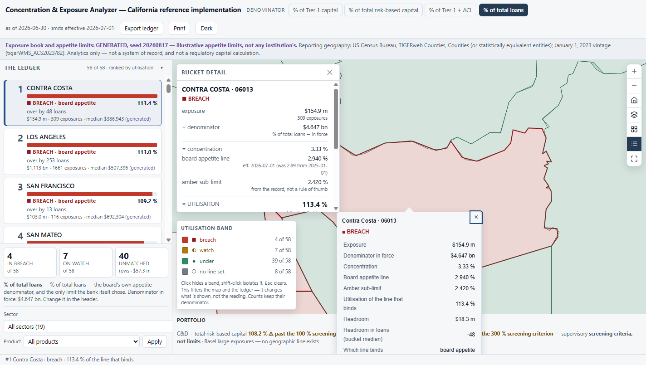Screen dimensions: 646x365
Task: Click the Bucket Detail scrollbar down arrow
Action: [x=336, y=208]
